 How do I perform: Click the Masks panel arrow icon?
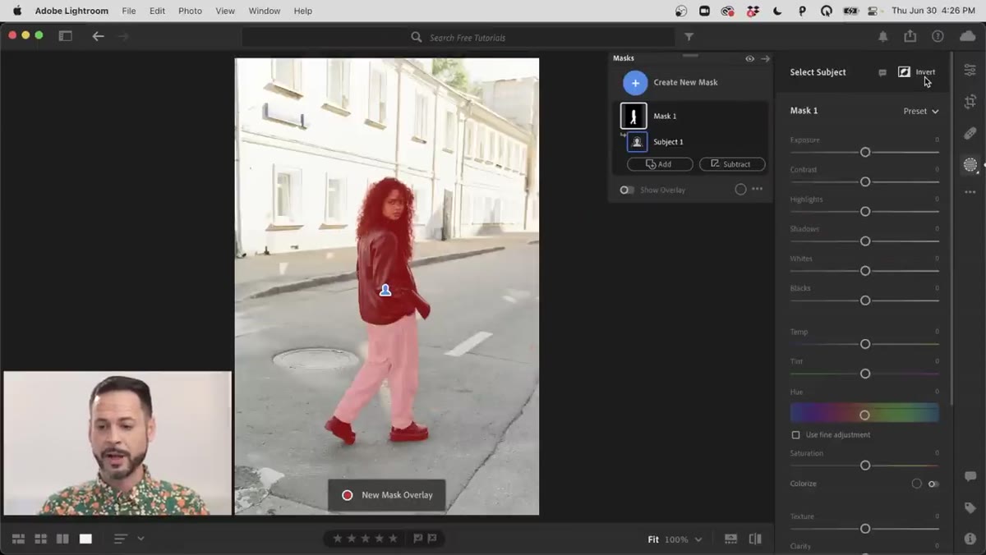coord(765,58)
